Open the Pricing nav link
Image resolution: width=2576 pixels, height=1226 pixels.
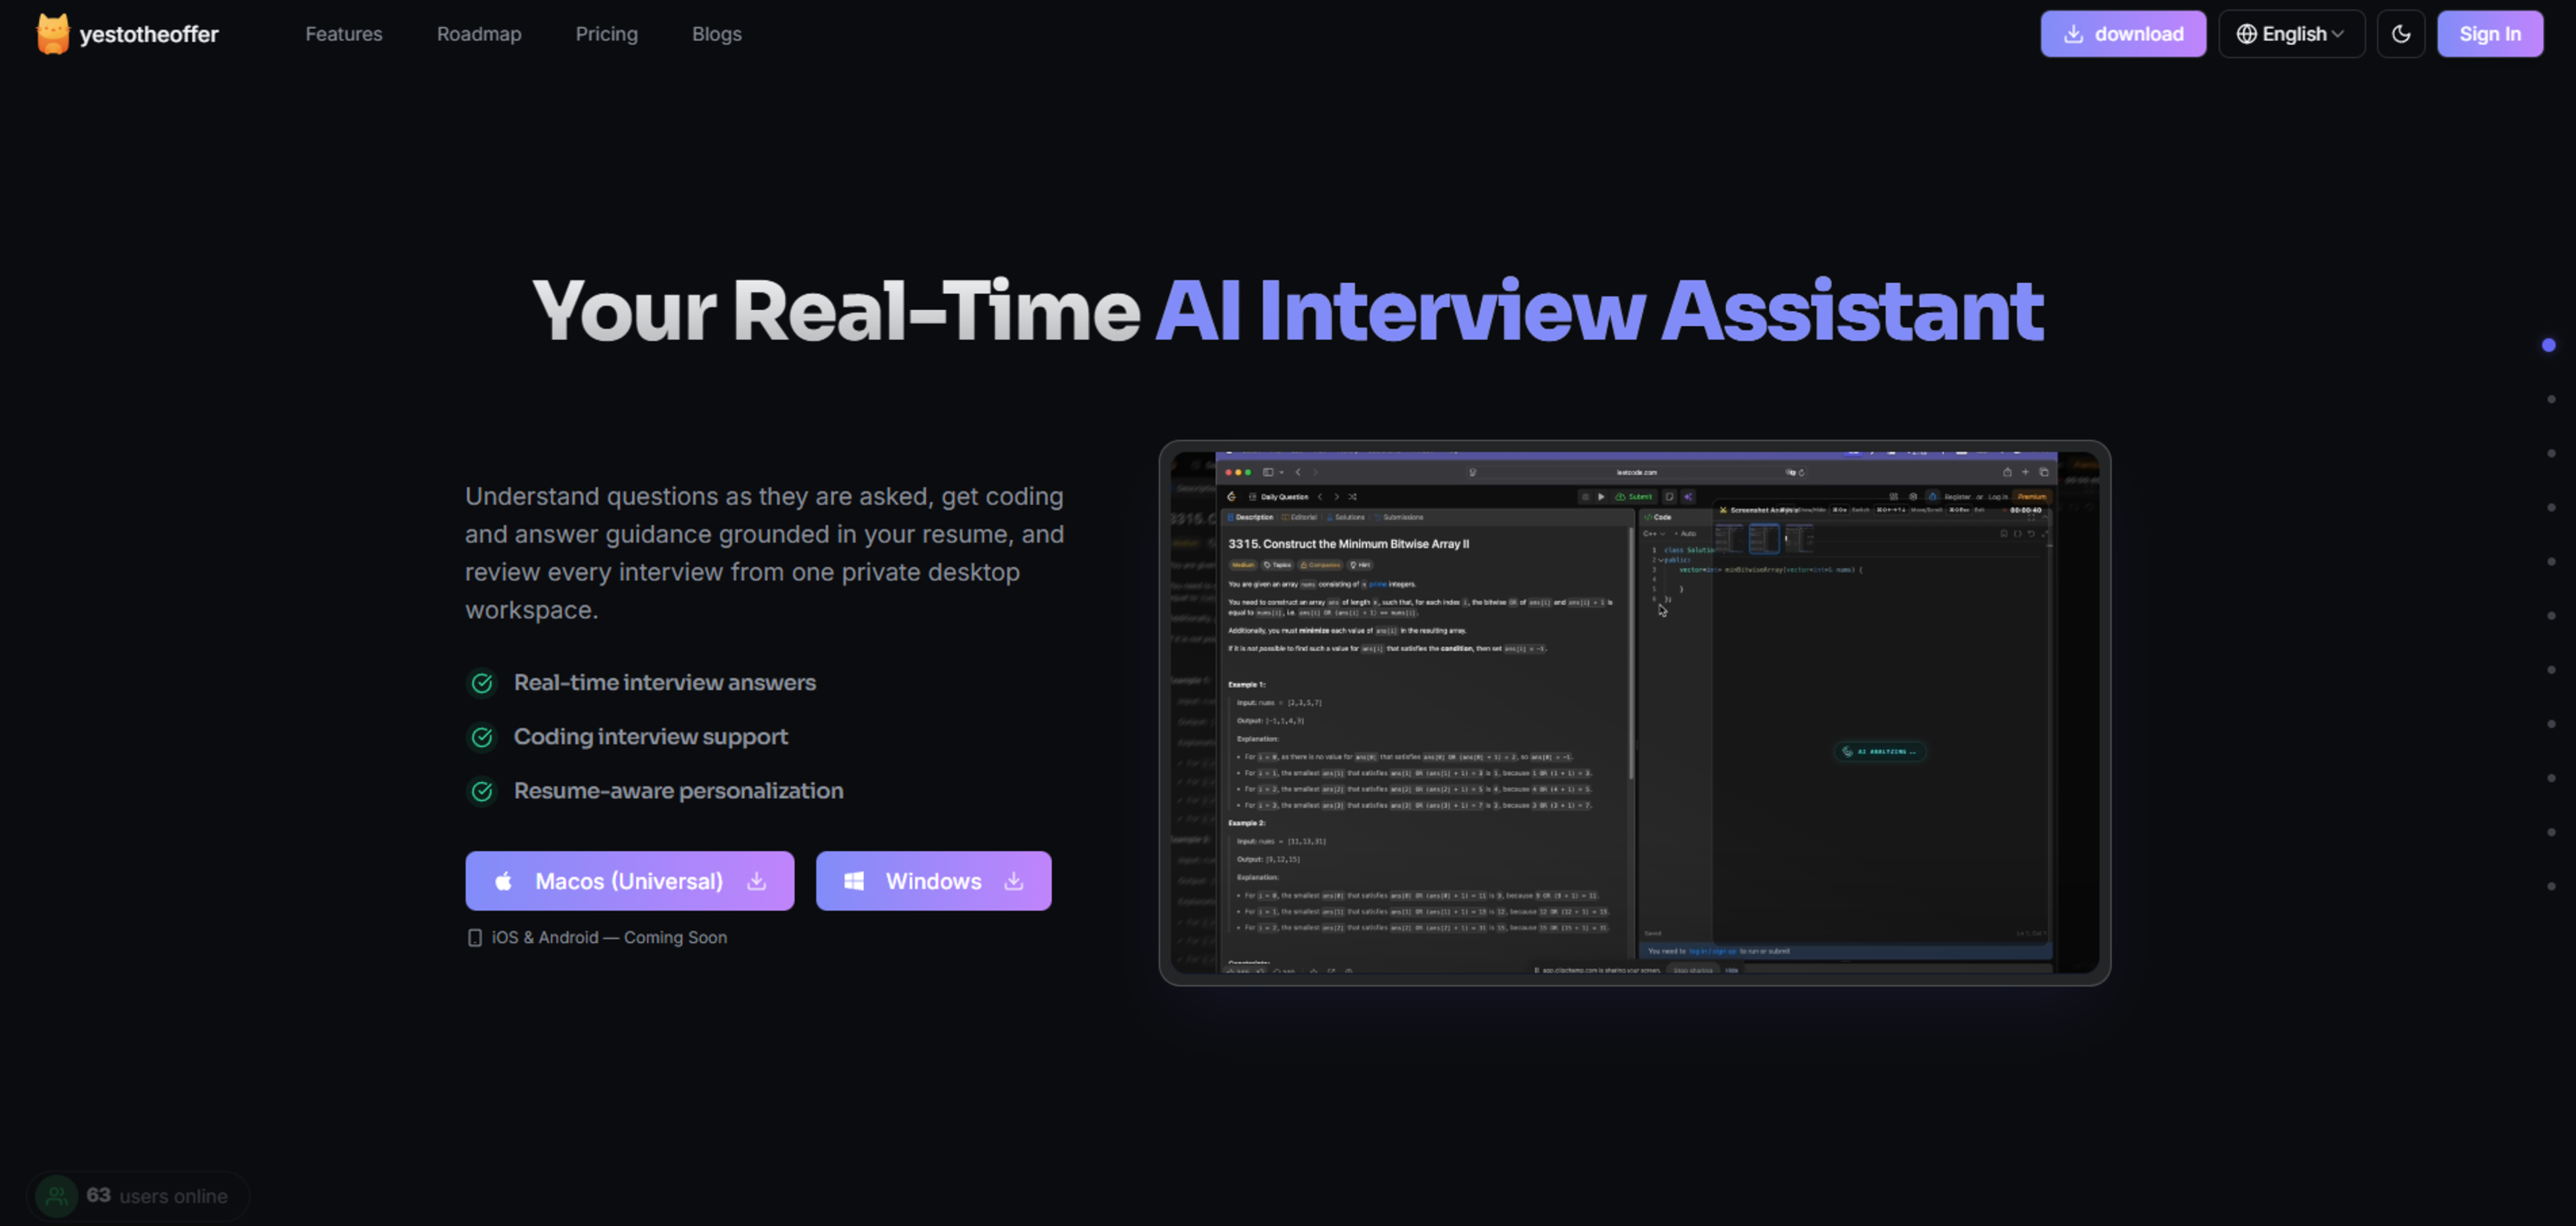606,34
